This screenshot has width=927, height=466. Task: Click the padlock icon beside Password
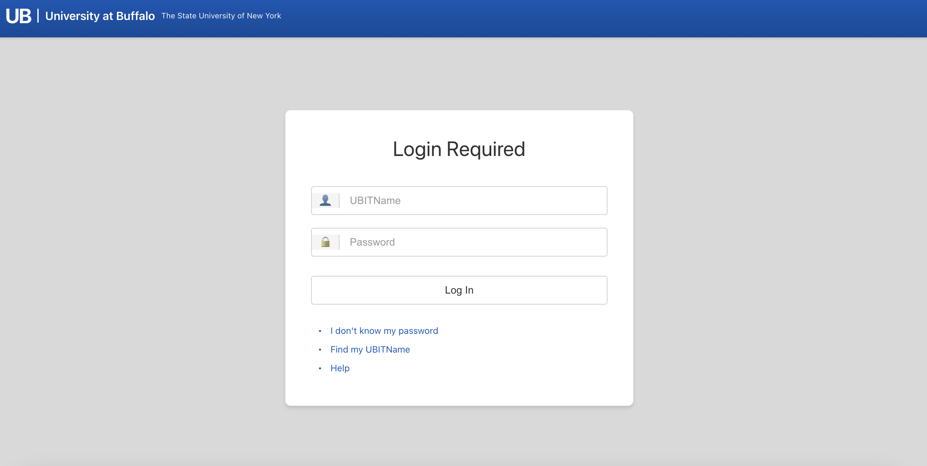coord(325,242)
